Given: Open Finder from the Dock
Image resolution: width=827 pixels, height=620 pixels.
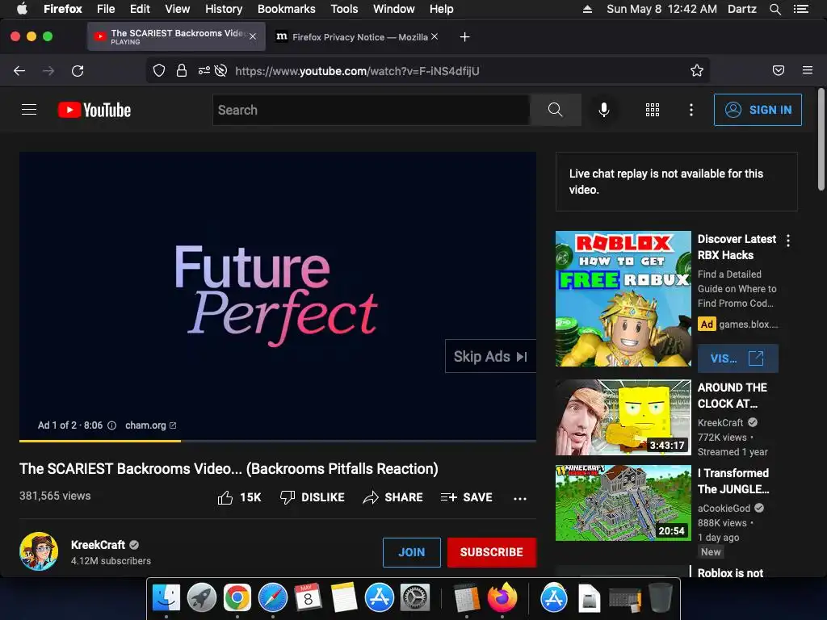Looking at the screenshot, I should pos(166,598).
